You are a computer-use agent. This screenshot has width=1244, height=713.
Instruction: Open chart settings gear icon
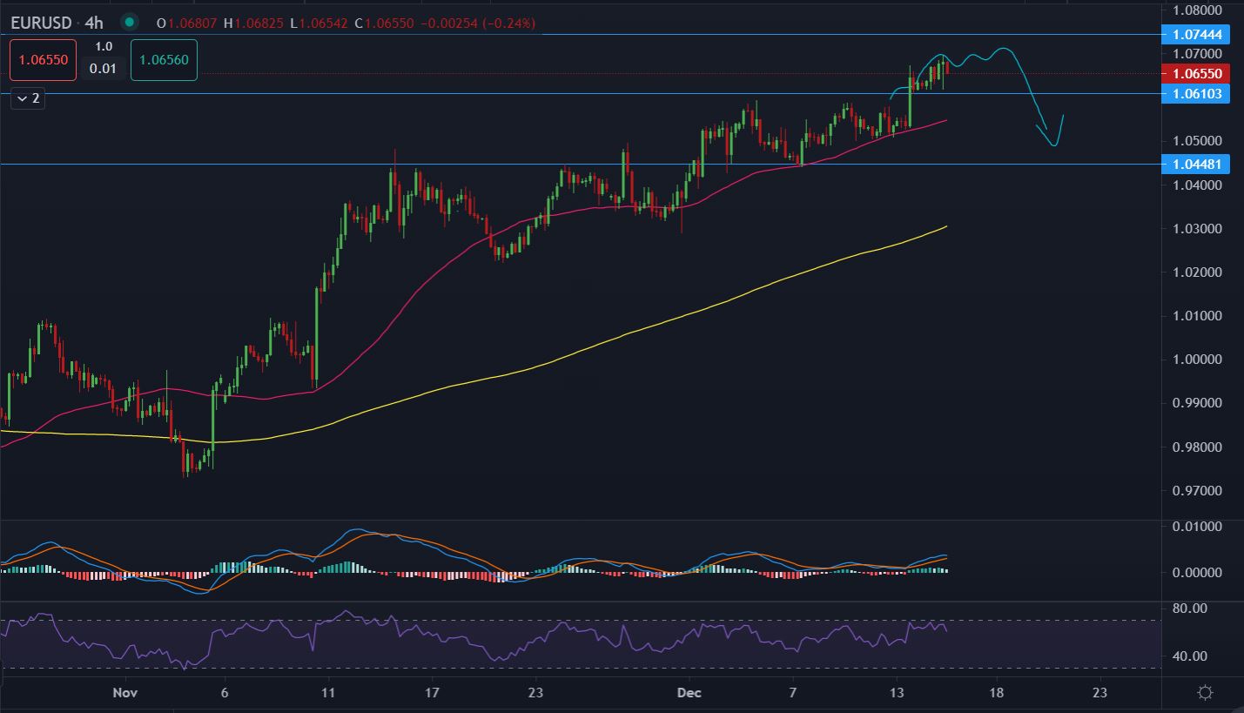[1205, 693]
